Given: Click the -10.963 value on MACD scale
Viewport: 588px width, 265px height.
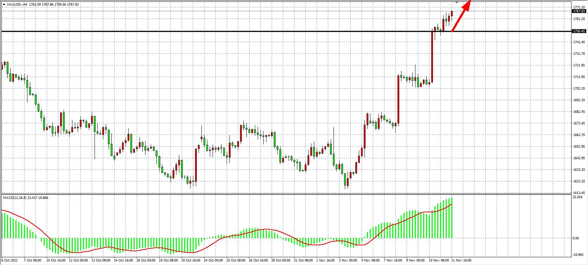Looking at the screenshot, I should [x=578, y=254].
